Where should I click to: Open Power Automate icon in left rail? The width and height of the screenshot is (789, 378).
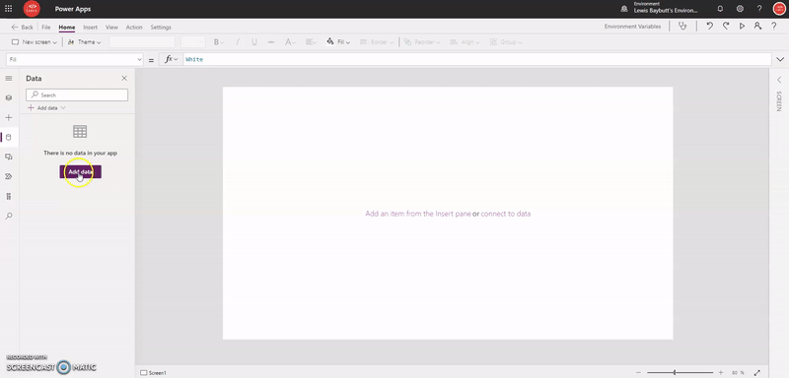click(x=9, y=176)
